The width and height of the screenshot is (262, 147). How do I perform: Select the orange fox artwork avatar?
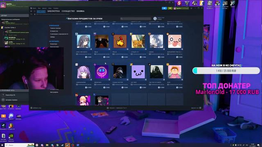pos(138,41)
